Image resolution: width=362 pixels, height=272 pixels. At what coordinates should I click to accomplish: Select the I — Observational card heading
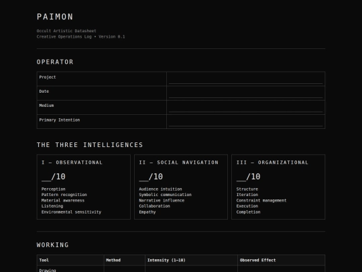72,163
